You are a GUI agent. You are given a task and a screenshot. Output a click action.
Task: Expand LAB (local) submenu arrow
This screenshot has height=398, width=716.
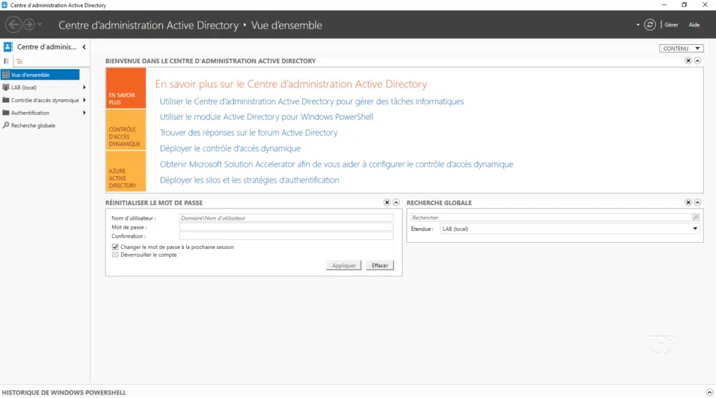pos(84,87)
